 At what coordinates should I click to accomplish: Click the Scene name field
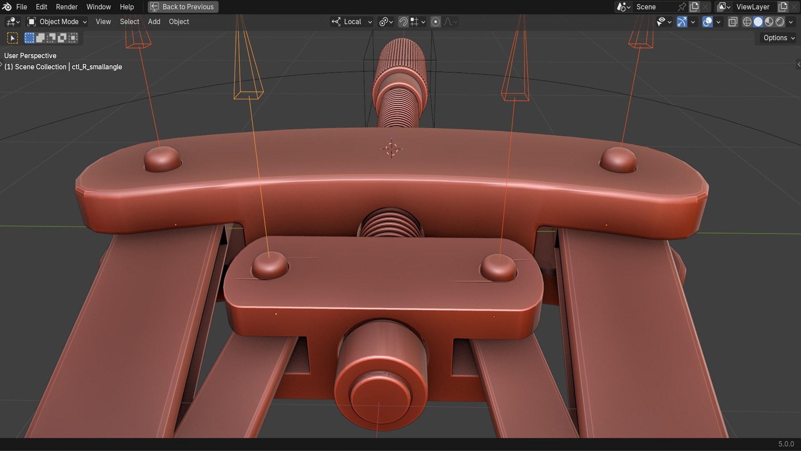point(655,7)
